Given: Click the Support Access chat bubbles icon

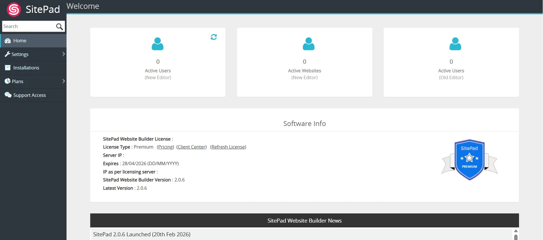Looking at the screenshot, I should 8,95.
